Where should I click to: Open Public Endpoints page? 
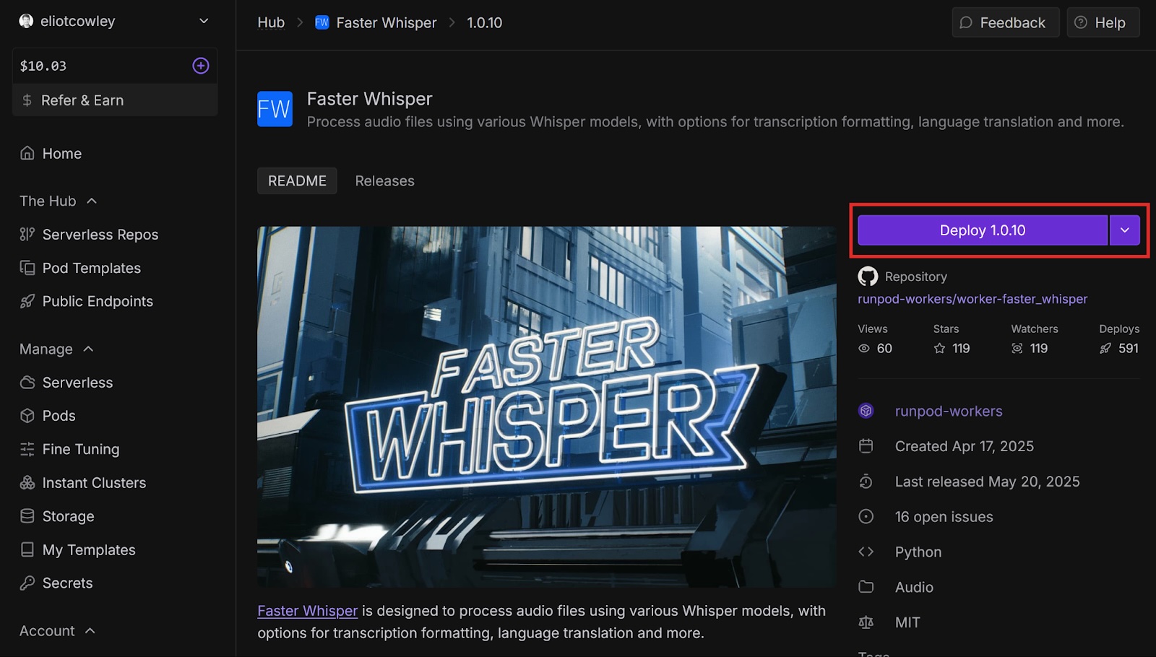pos(98,301)
